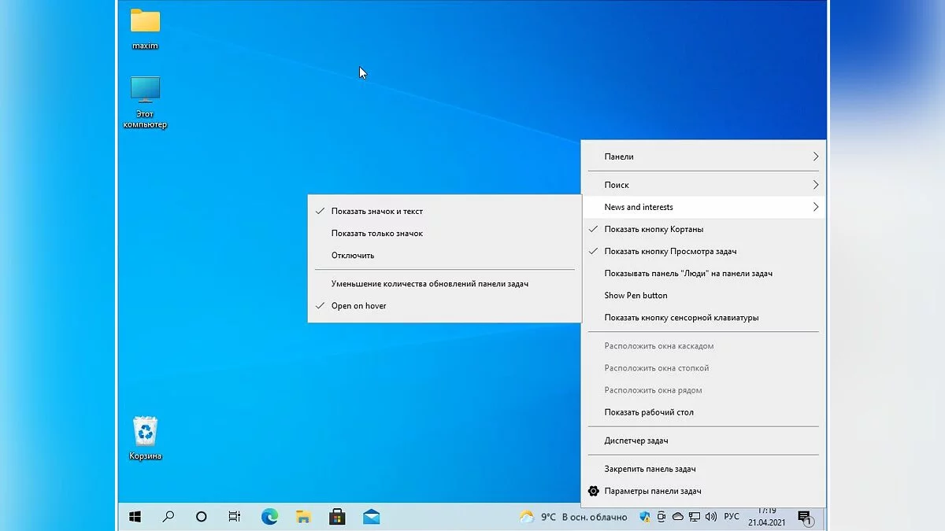Disable the "Open on hover" option

[x=358, y=305]
